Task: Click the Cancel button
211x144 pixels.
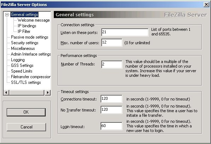Action: click(26, 127)
